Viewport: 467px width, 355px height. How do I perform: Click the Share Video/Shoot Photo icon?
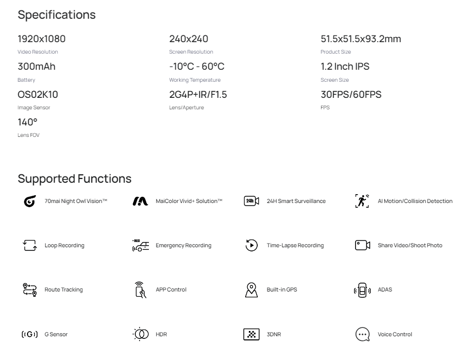361,245
